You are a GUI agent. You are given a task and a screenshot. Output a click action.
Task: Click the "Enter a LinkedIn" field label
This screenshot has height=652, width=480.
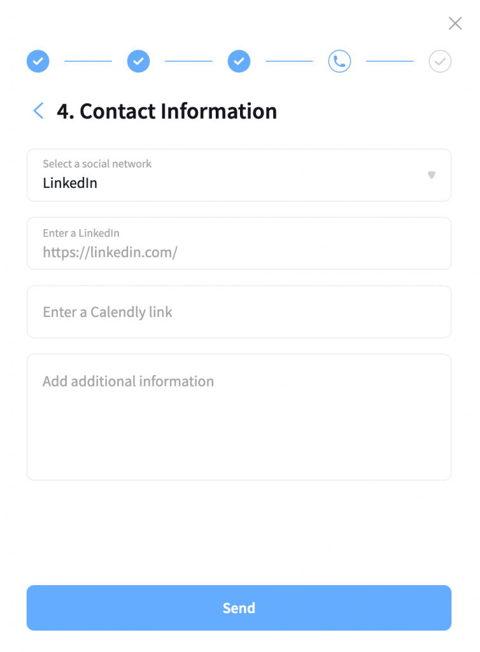81,233
